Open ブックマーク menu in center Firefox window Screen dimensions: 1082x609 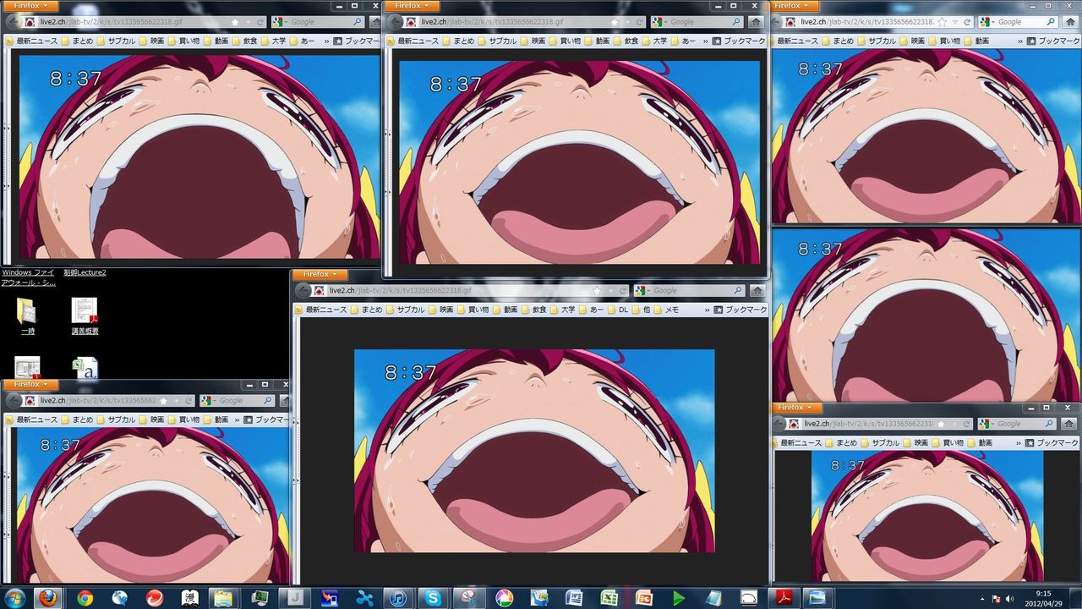point(740,310)
